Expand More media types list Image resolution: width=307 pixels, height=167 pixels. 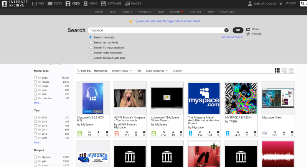[x=37, y=103]
